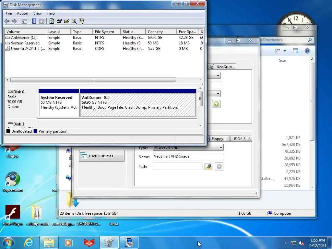The height and width of the screenshot is (249, 332).
Task: Click the open folder toolbar icon in Disk Management
Action: pos(66,21)
